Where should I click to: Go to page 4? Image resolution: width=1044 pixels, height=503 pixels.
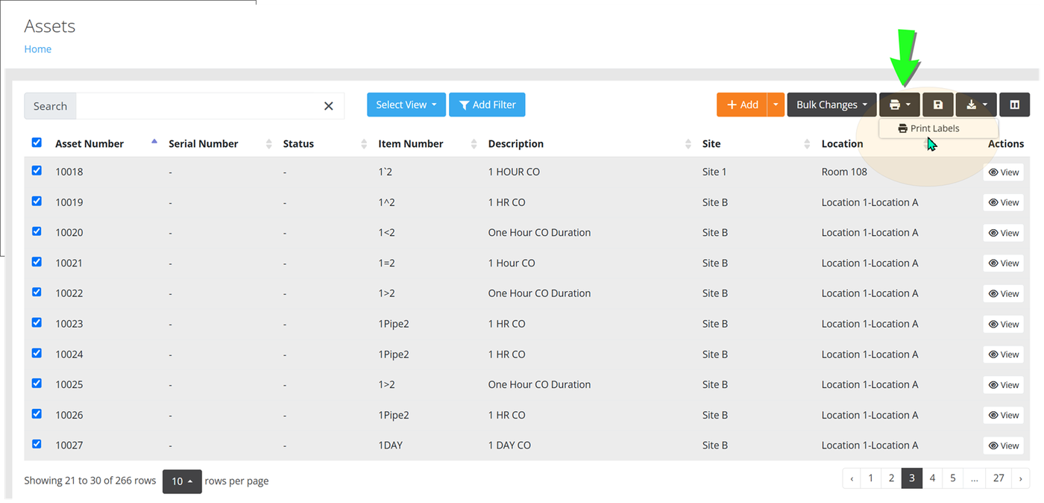[x=932, y=478]
